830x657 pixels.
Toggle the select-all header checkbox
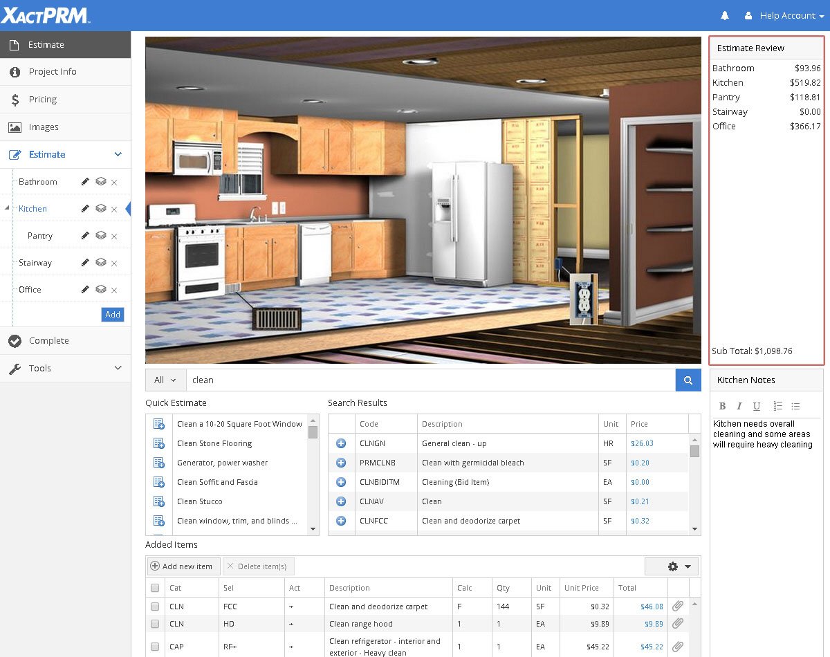pyautogui.click(x=155, y=588)
